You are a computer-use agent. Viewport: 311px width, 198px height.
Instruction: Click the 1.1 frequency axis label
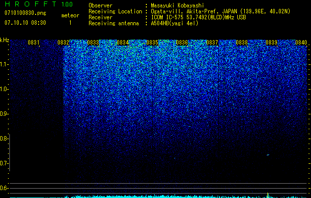coord(4,64)
